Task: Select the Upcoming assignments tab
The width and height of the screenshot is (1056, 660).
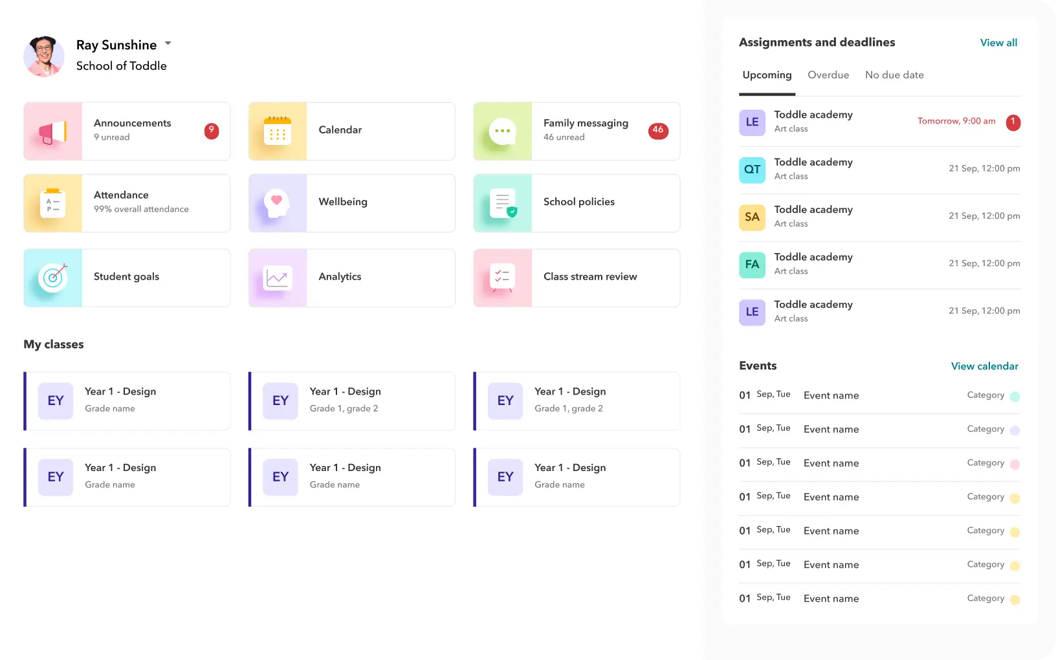Action: tap(767, 75)
